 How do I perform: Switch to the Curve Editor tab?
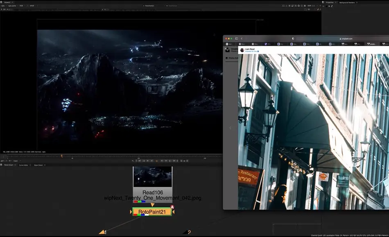[24, 165]
